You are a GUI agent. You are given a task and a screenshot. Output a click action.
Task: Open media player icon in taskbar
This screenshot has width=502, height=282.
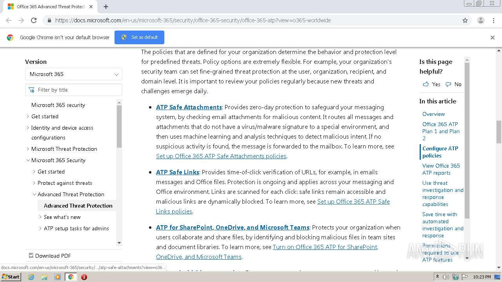pyautogui.click(x=58, y=277)
